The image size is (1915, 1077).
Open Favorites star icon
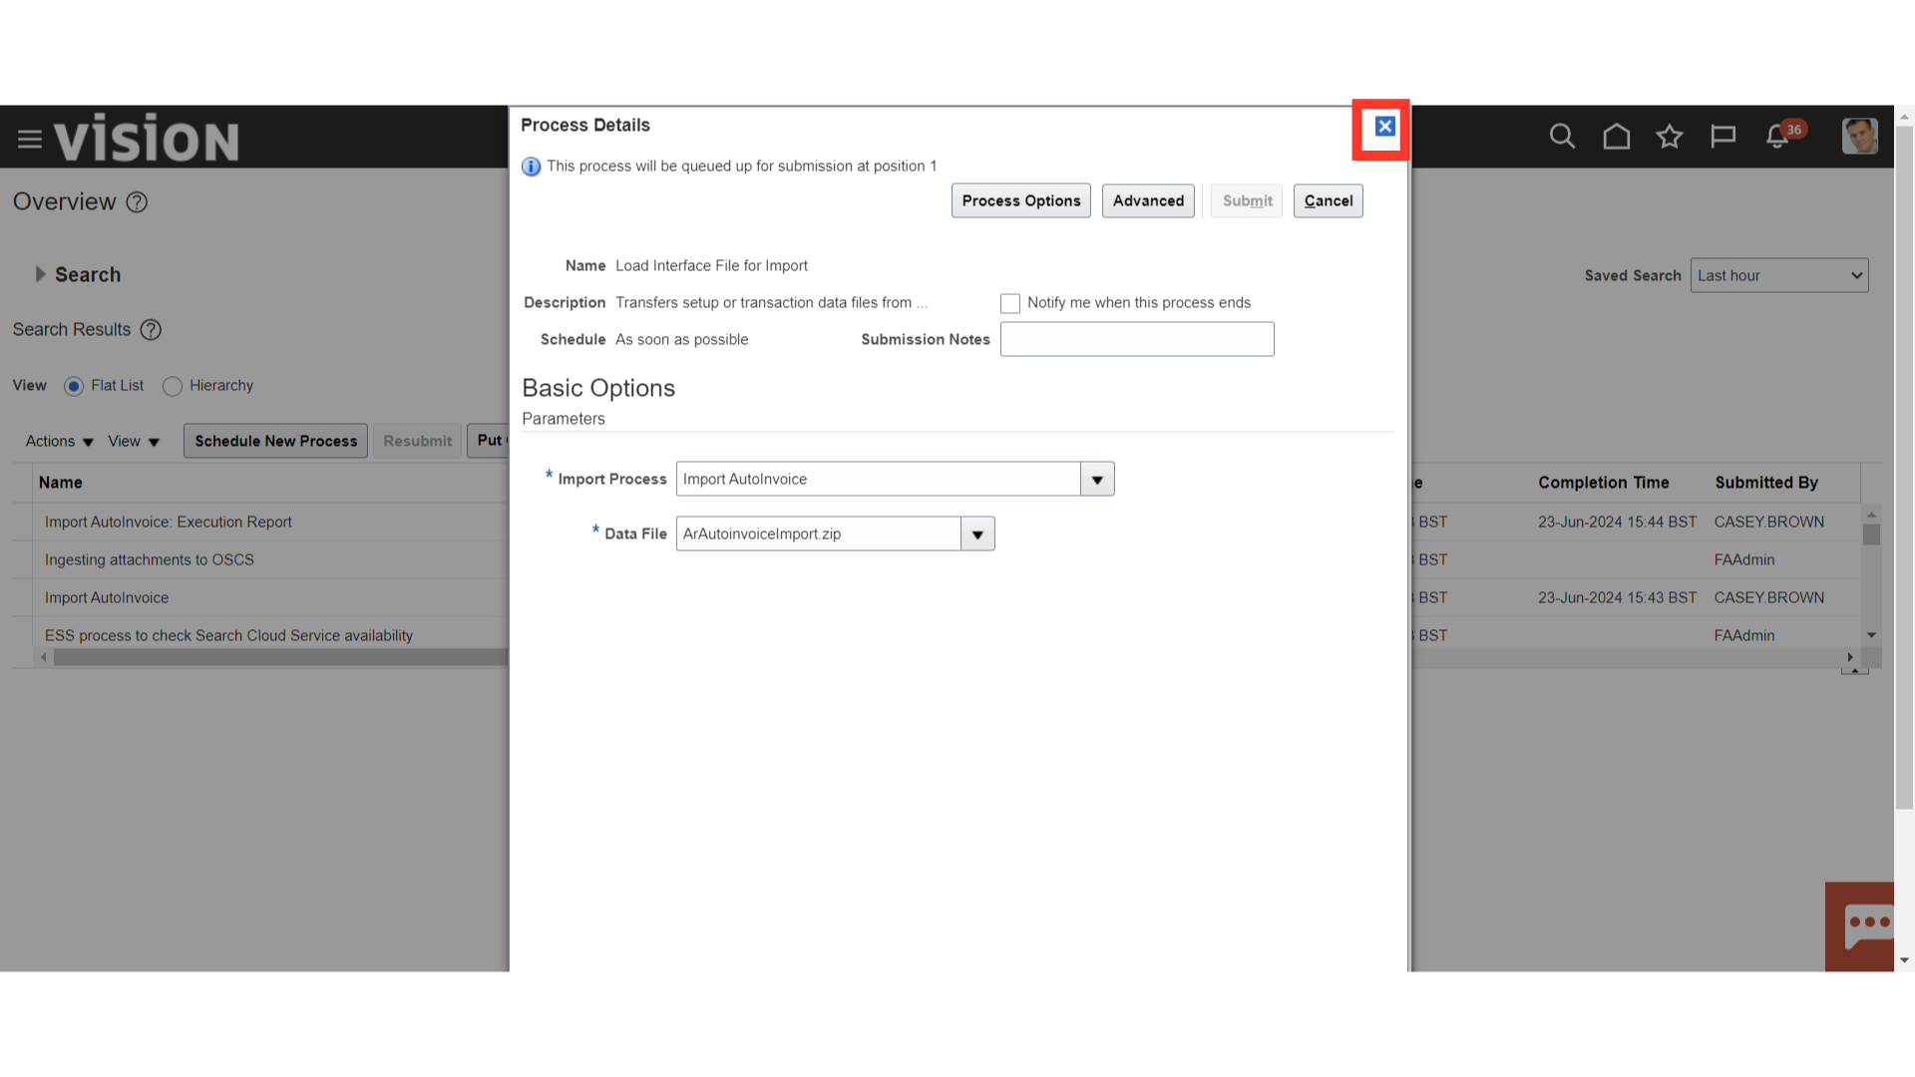(x=1670, y=136)
